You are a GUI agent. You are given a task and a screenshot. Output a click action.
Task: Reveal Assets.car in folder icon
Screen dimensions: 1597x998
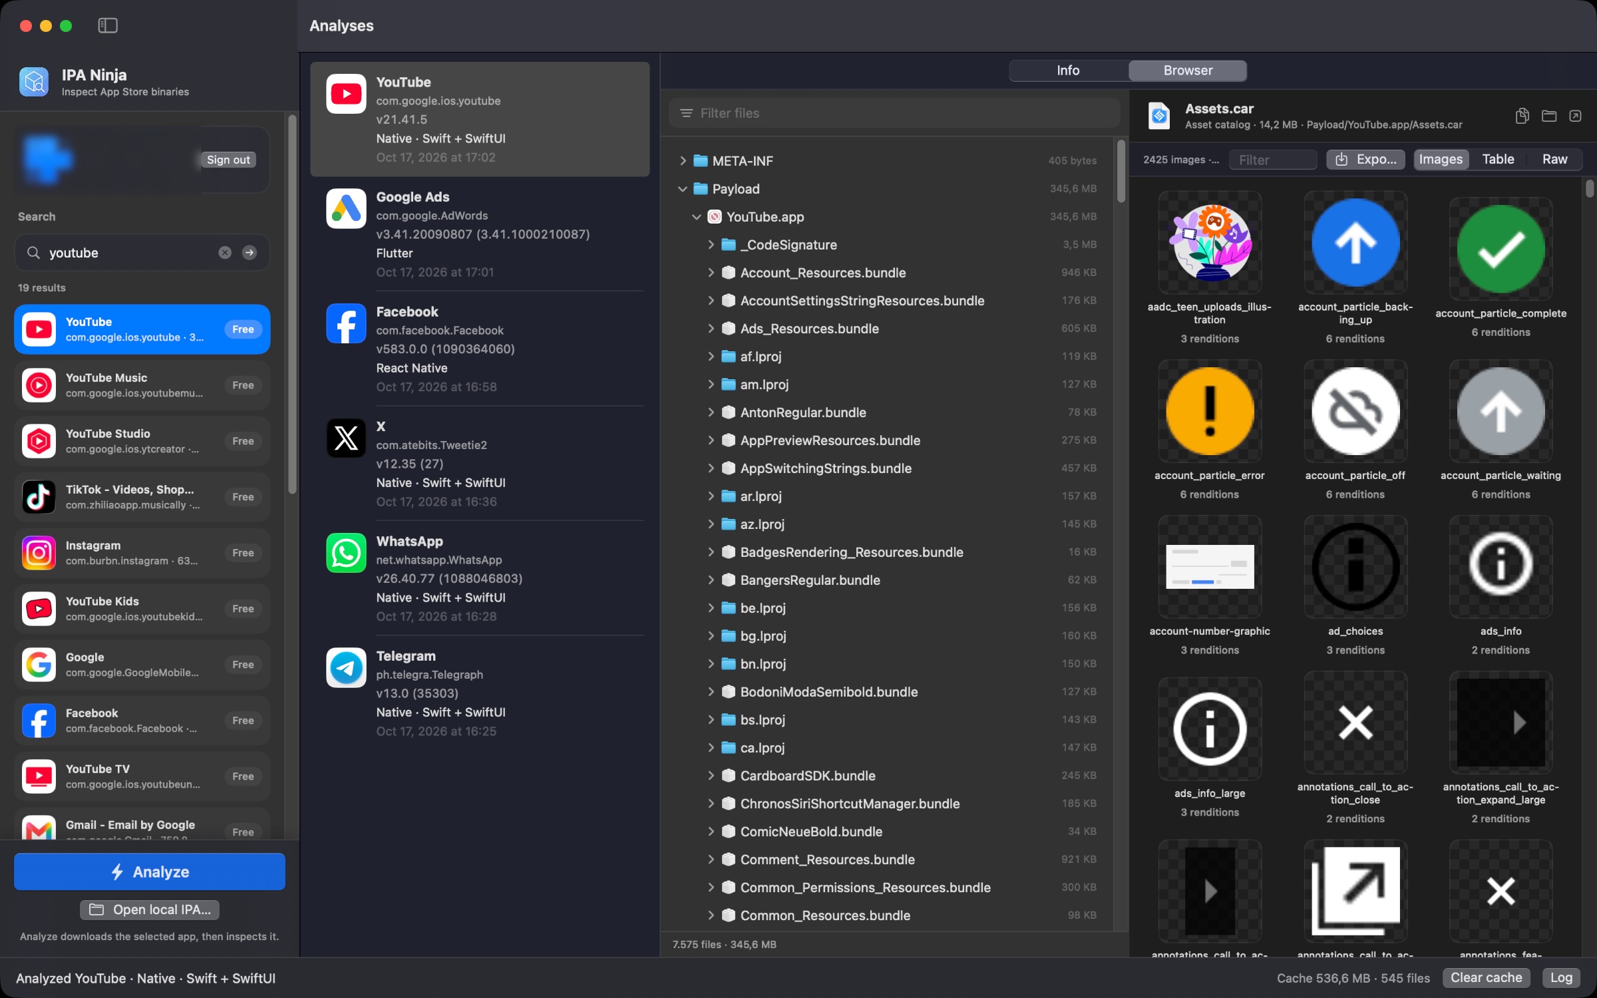tap(1549, 116)
